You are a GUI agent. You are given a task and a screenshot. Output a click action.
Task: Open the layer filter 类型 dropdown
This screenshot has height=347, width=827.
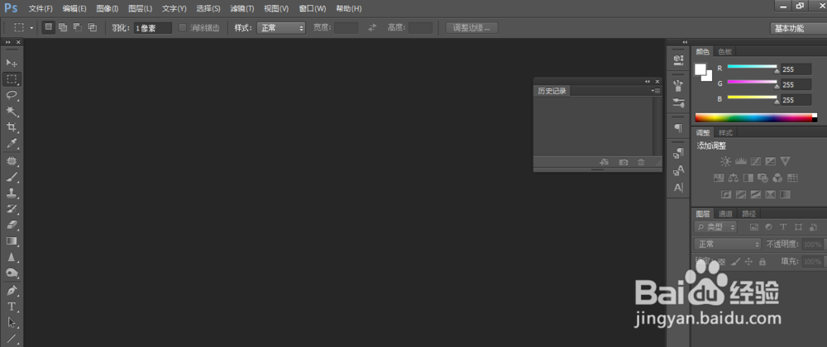click(715, 227)
